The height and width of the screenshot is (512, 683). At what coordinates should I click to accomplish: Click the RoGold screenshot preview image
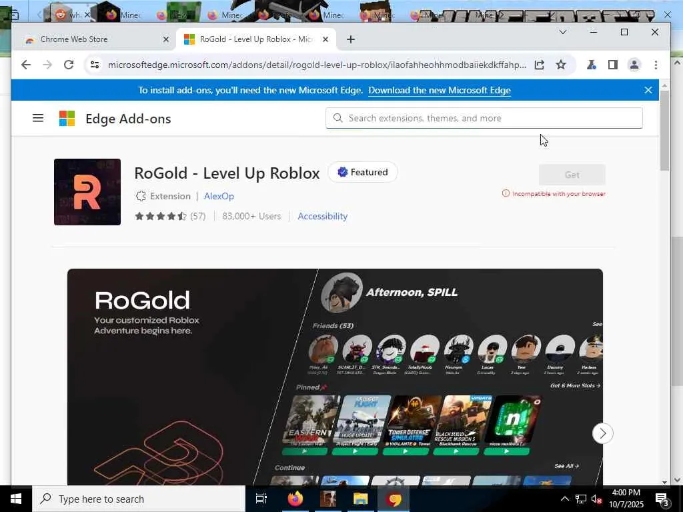click(335, 377)
